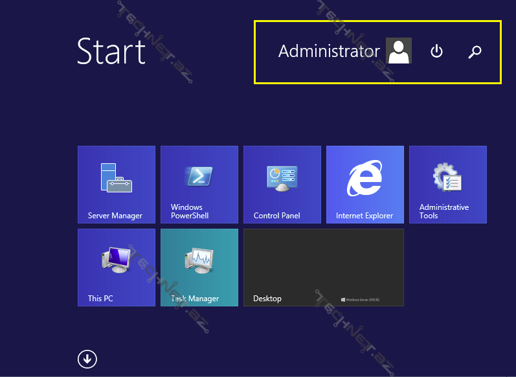516x377 pixels.
Task: Open the Desktop tile
Action: [323, 267]
